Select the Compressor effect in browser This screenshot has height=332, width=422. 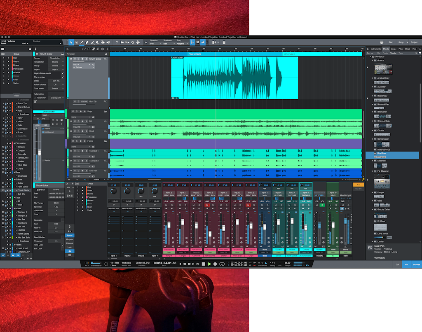tap(383, 139)
